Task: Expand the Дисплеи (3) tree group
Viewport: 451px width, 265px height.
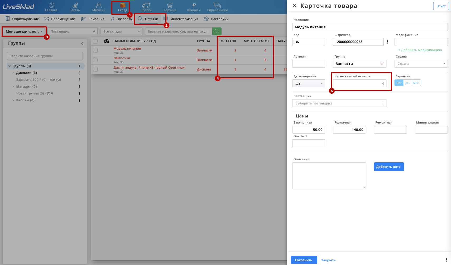Action: point(13,73)
